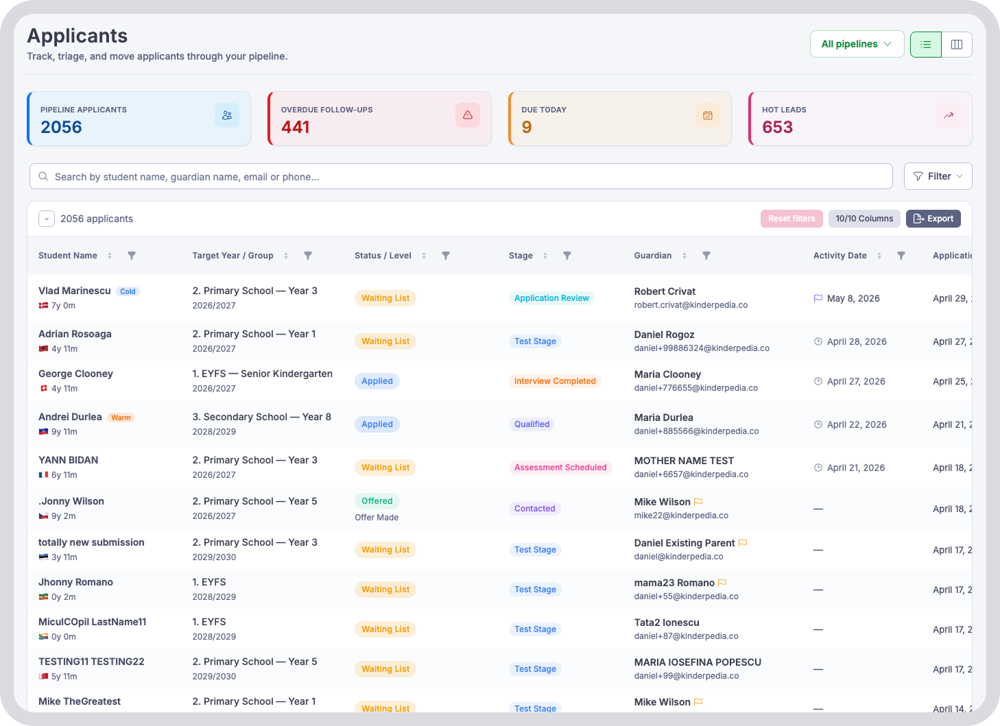This screenshot has height=726, width=1000.
Task: Open applicant .Jonny Wilson
Action: pyautogui.click(x=71, y=501)
